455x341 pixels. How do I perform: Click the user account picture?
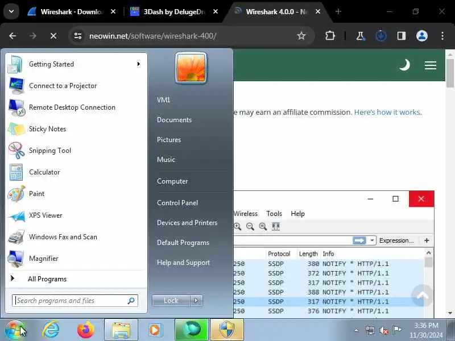pos(191,68)
